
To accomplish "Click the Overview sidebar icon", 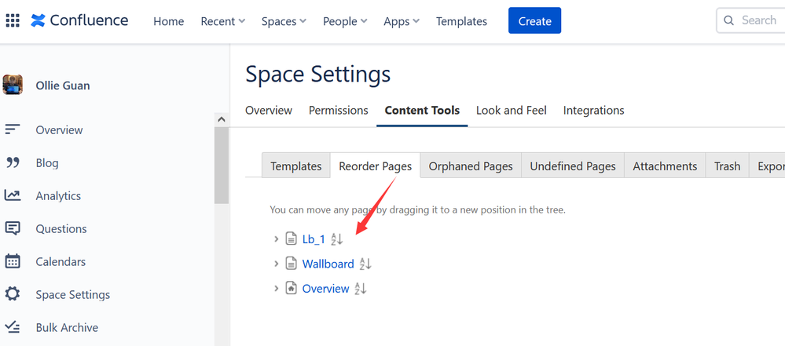I will coord(13,129).
